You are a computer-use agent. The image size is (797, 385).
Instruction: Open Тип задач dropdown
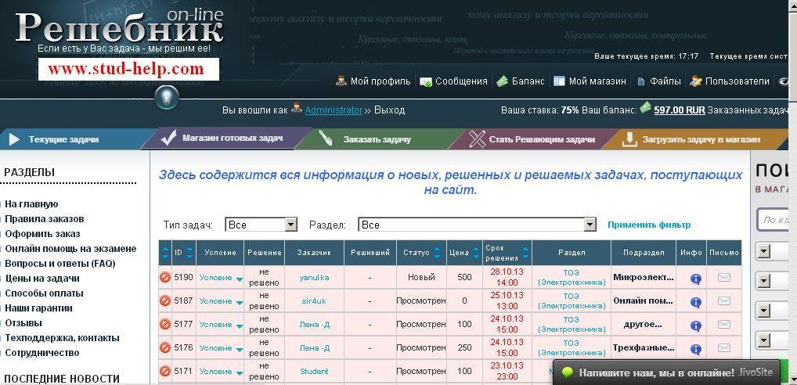click(x=261, y=225)
